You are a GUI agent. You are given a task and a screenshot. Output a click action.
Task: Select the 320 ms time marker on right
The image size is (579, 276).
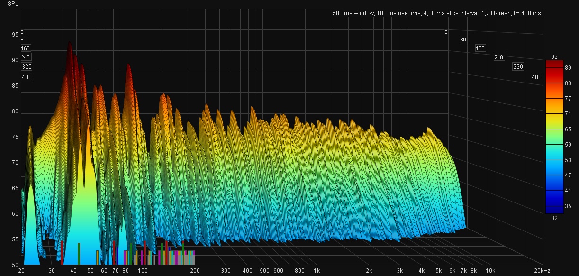pyautogui.click(x=518, y=67)
